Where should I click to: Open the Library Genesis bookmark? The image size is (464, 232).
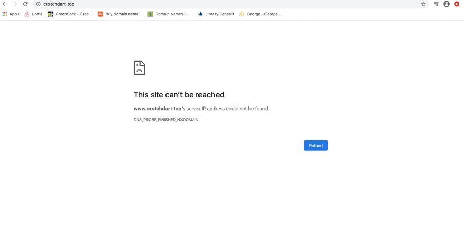(216, 14)
